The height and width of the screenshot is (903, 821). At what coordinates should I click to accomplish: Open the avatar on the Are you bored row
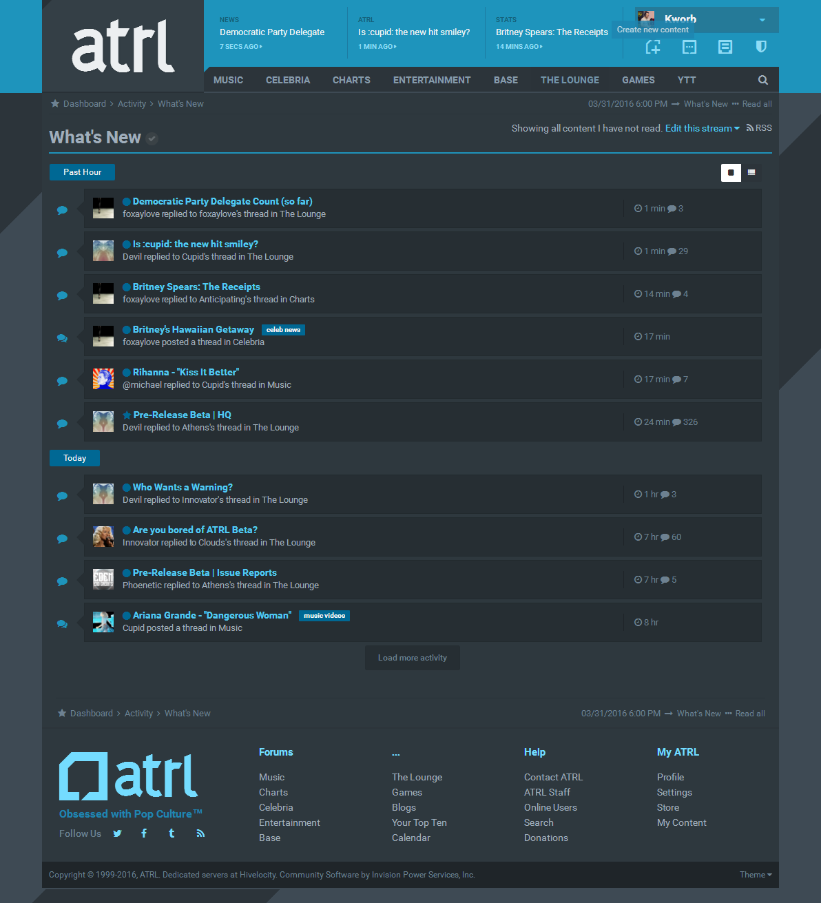(103, 537)
